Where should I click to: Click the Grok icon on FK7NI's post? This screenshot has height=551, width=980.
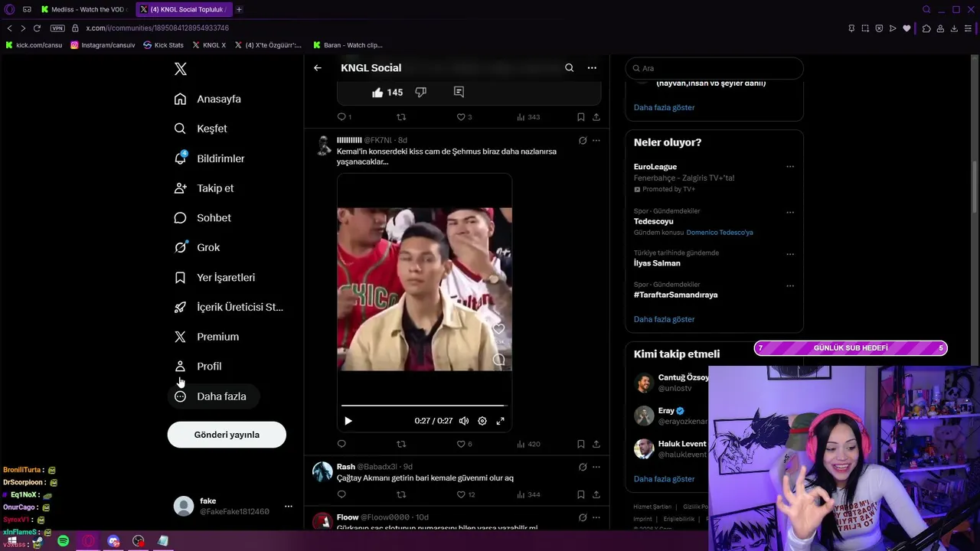(583, 140)
